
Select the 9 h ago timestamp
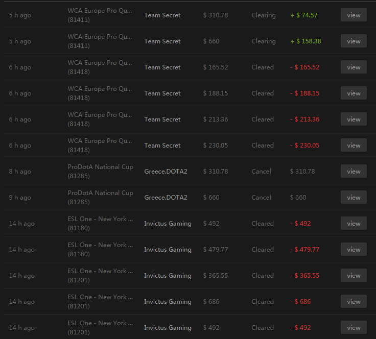point(20,198)
